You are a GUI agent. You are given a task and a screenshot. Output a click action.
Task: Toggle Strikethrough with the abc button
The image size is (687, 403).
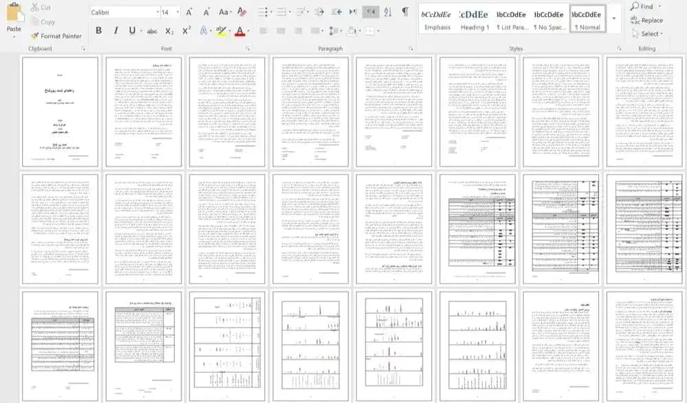click(152, 31)
